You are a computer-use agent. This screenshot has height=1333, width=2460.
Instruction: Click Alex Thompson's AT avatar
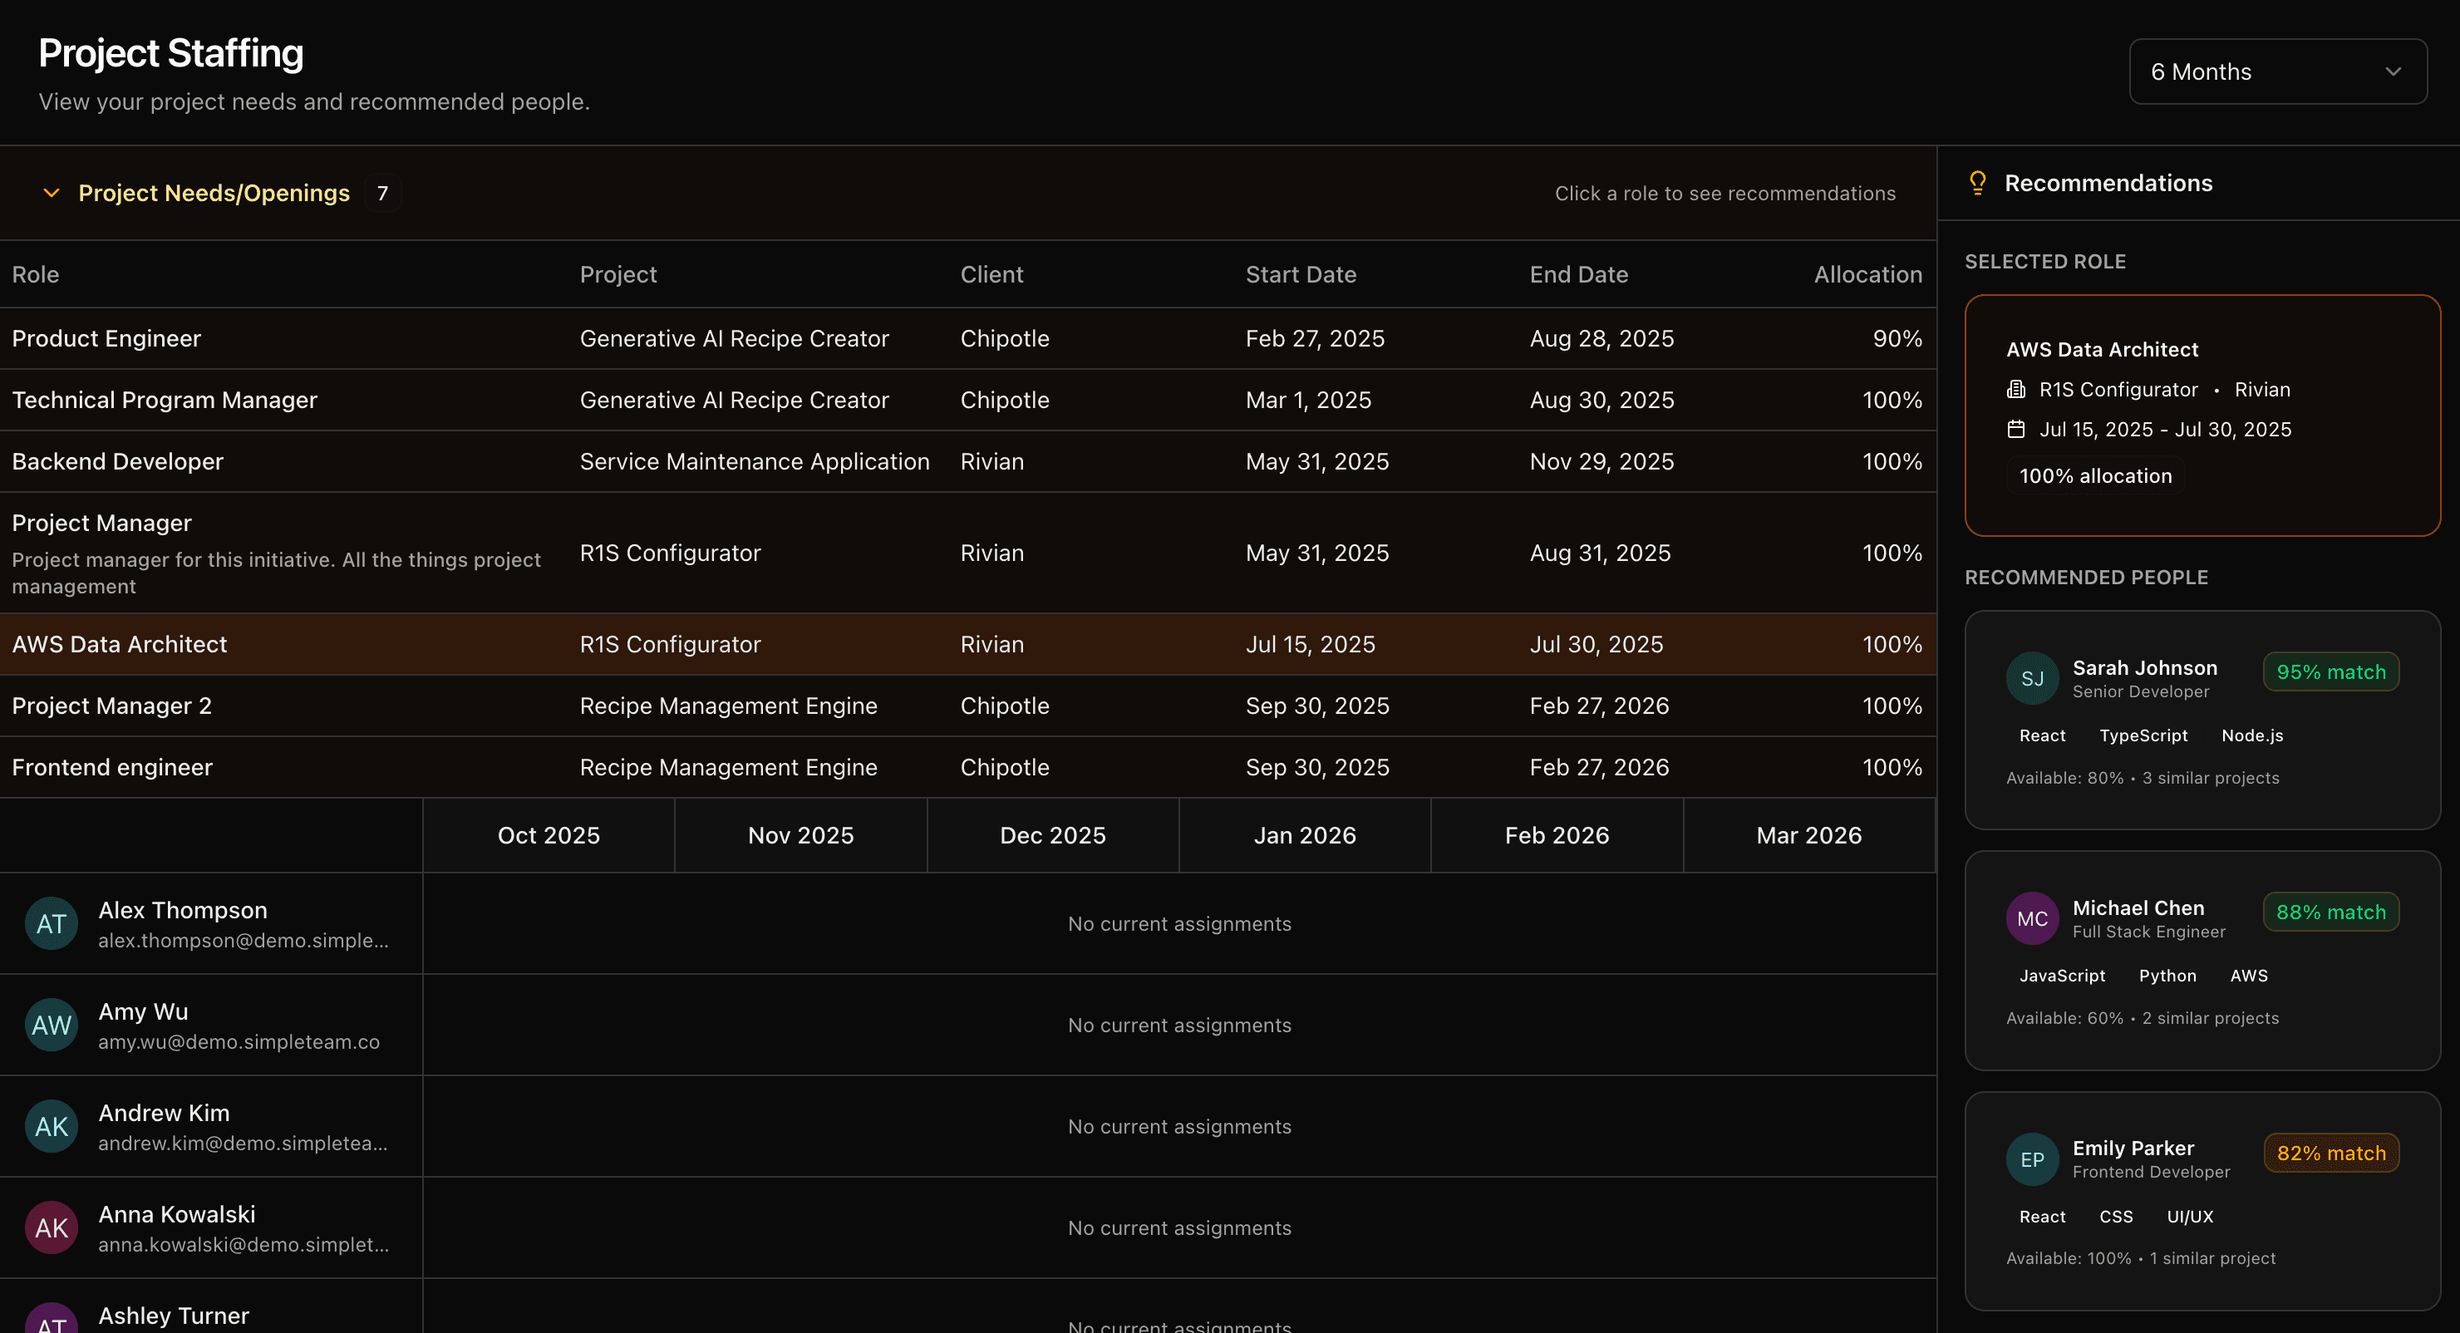52,923
